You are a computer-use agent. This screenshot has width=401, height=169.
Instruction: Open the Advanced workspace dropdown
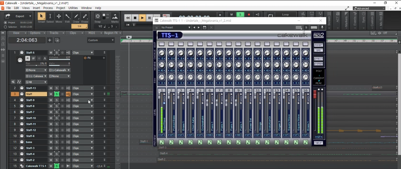(369, 9)
